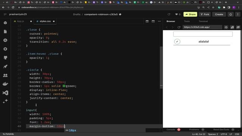Click the sandbox name competent-robinson-c3l3s5
Screen dimensions: 242x136
click(x=101, y=14)
